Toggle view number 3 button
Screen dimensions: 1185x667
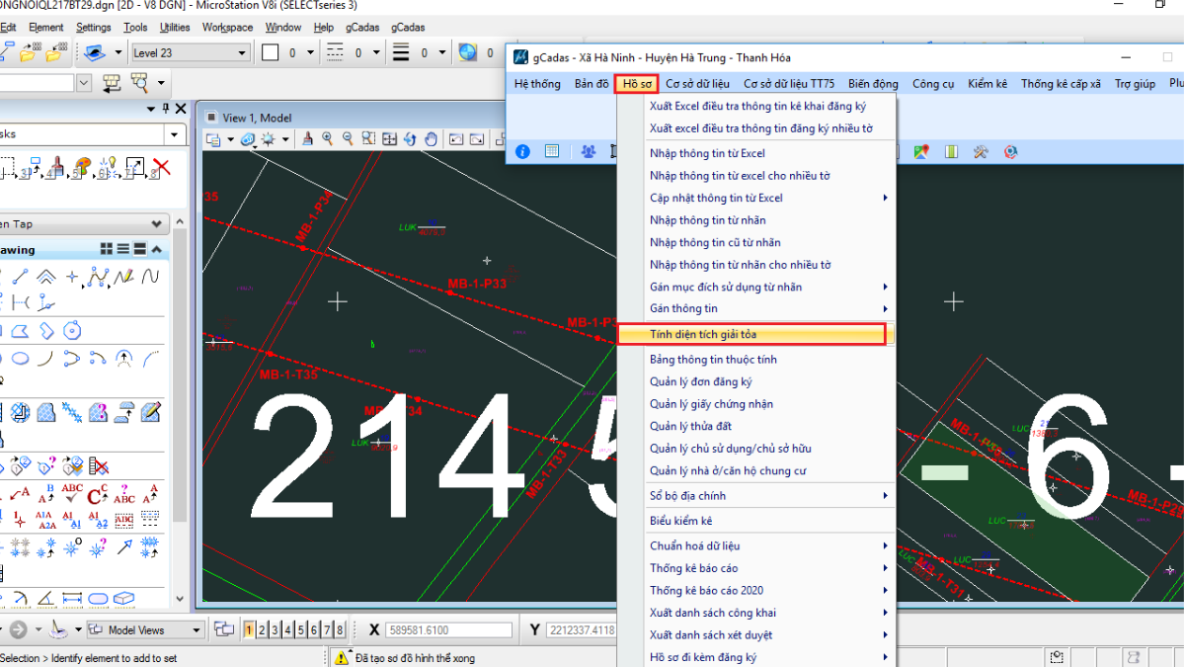(x=275, y=629)
